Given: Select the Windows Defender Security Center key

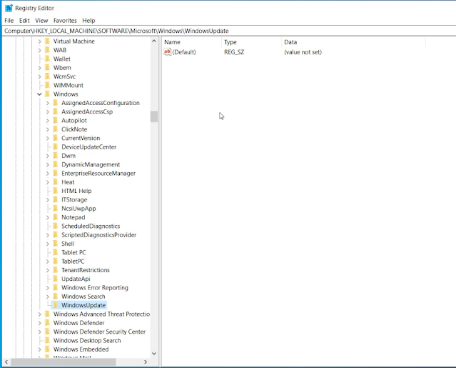Looking at the screenshot, I should tap(99, 332).
